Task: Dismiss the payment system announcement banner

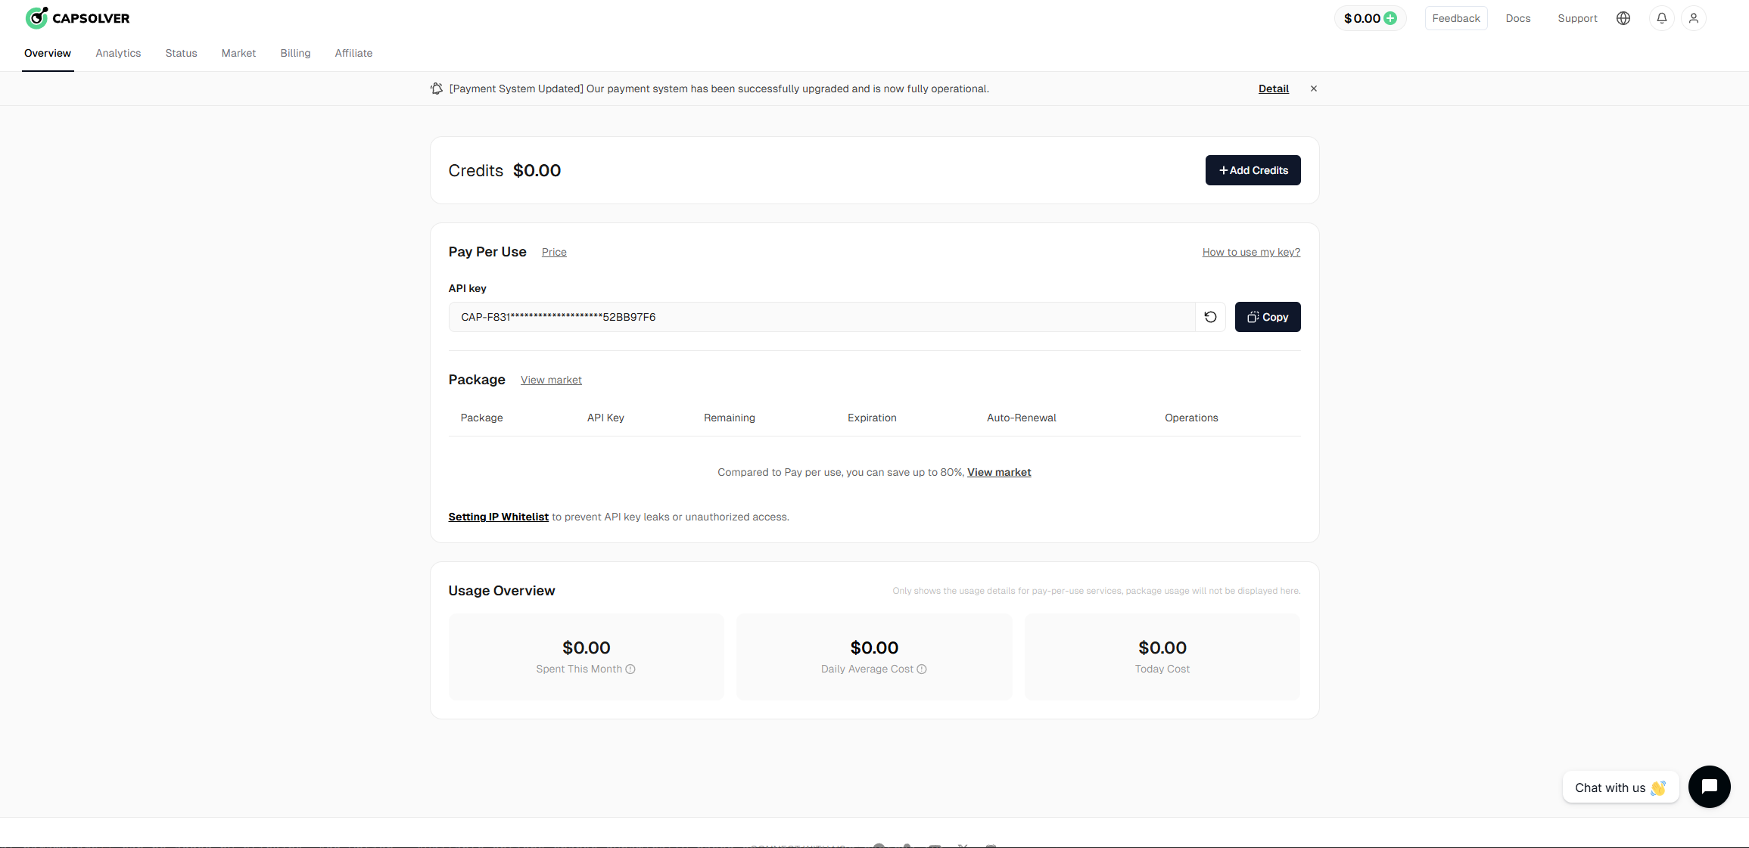Action: pos(1314,89)
